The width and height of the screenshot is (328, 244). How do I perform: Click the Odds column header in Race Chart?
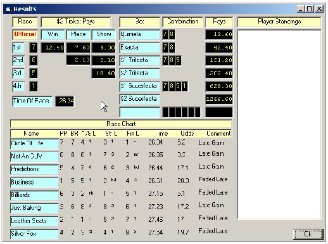187,134
